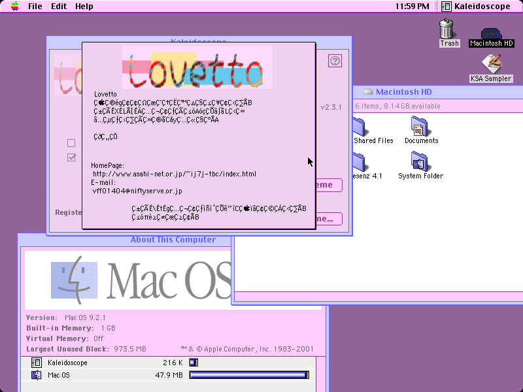
Task: Click the Mac OS memory usage bar
Action: click(x=249, y=375)
